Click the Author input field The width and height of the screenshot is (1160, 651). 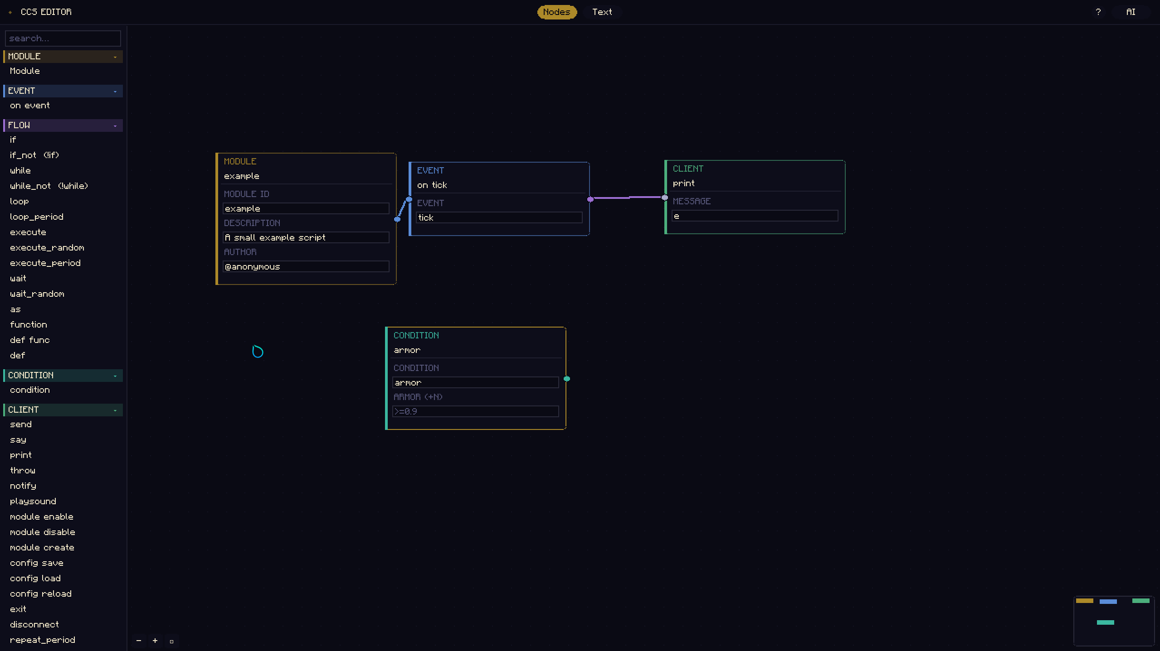tap(306, 266)
